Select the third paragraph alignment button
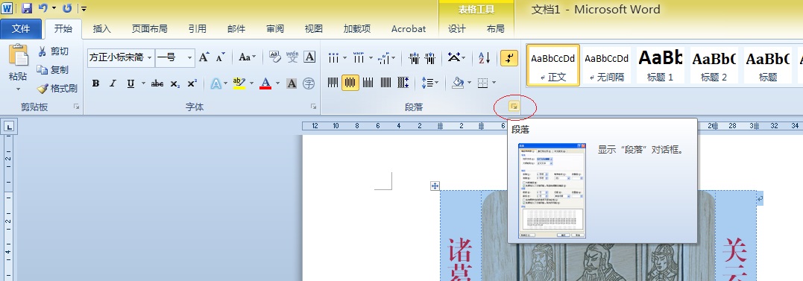The image size is (803, 281). (x=368, y=83)
